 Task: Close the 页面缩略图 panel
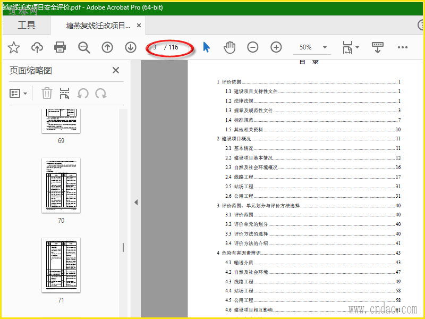click(116, 70)
